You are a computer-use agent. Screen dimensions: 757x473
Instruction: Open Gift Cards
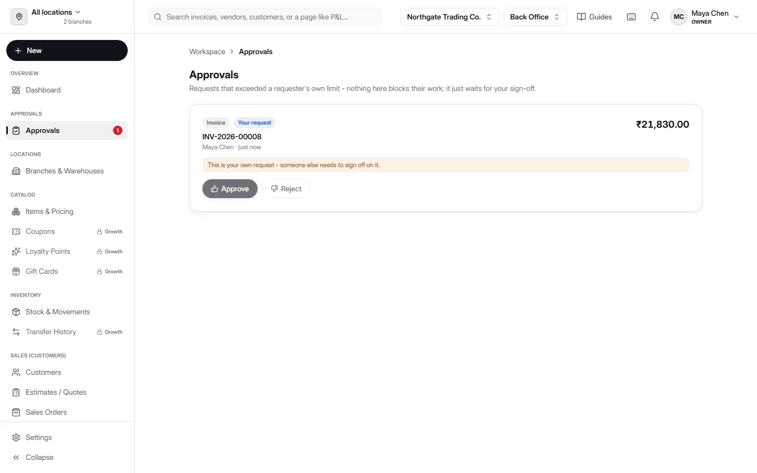tap(67, 271)
